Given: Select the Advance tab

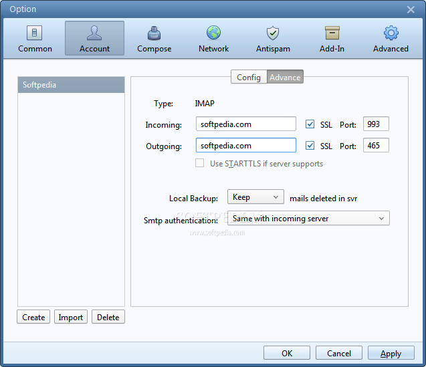Looking at the screenshot, I should 285,77.
